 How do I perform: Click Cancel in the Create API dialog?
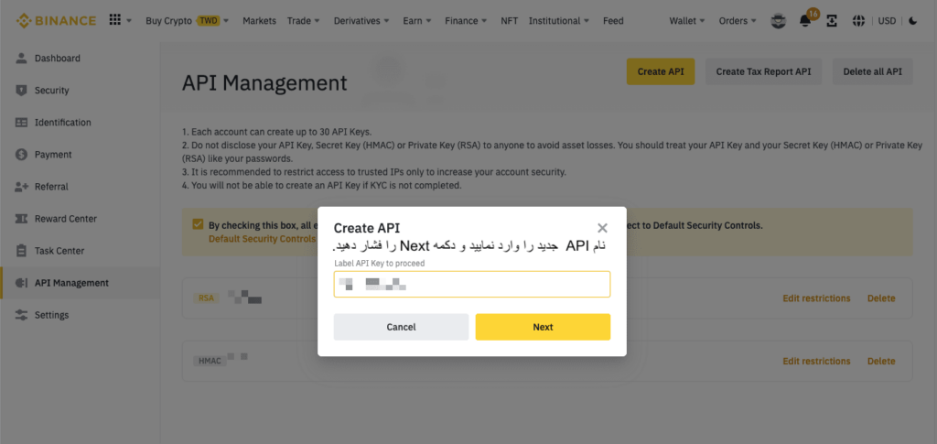tap(401, 327)
